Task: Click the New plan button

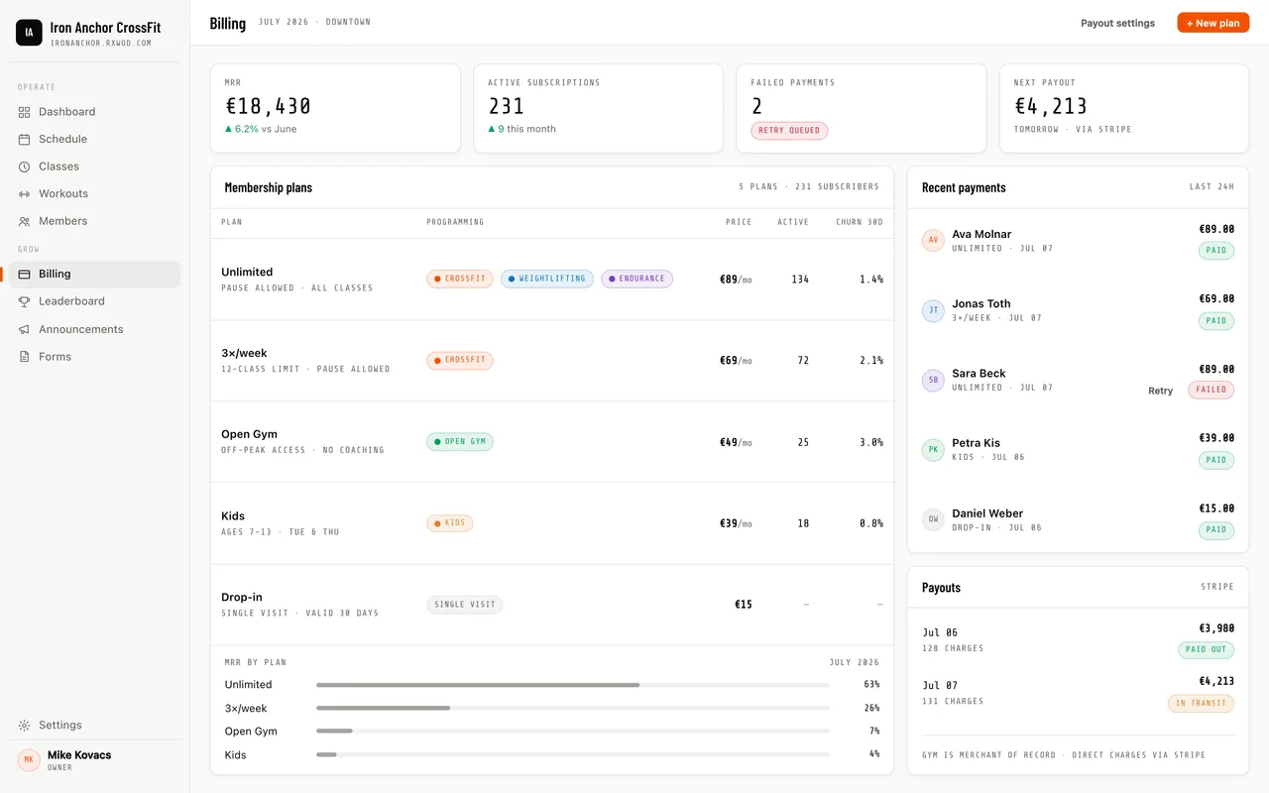Action: 1212,23
